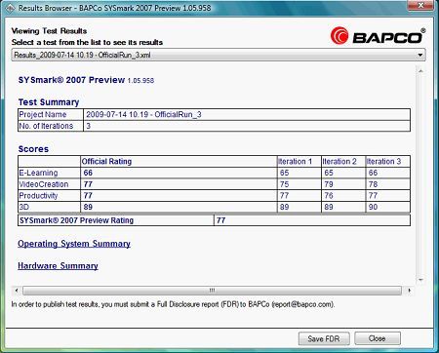This screenshot has height=353, width=439.
Task: Select the 'Project Name' label cell
Action: (x=51, y=115)
